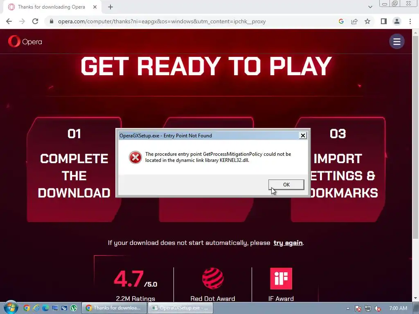The image size is (419, 314).
Task: Open the Opera site hamburger menu
Action: coord(396,41)
